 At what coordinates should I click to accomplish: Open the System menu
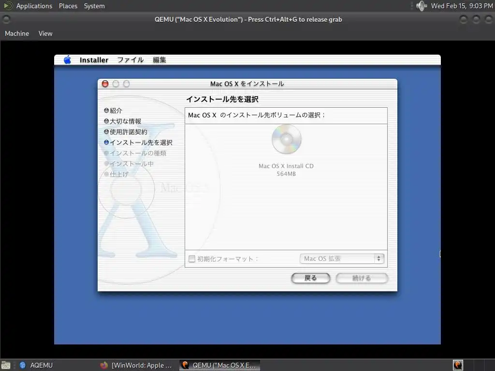click(94, 6)
